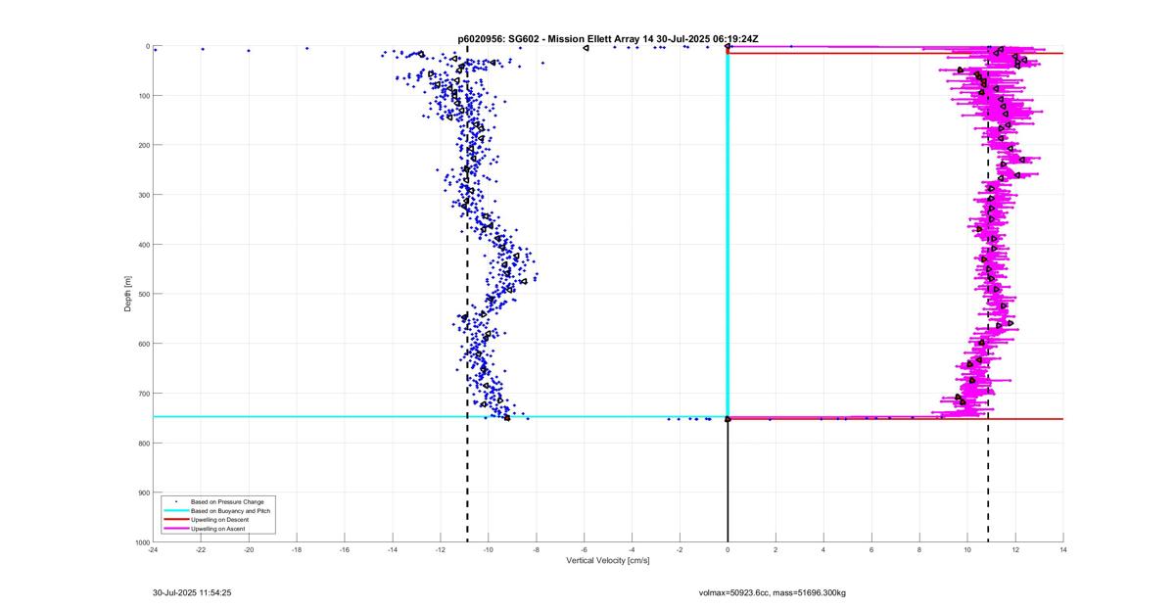The image size is (1175, 609).
Task: Click the depth axis tick label '400'
Action: [x=143, y=245]
